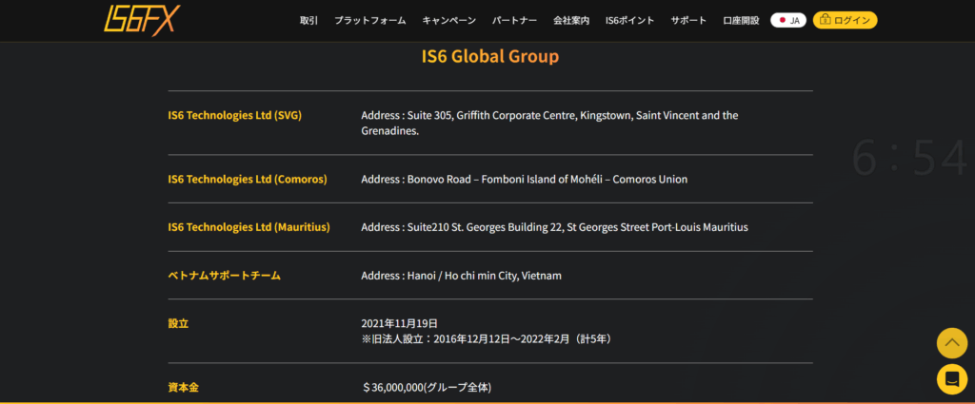Select IS6 Technologies Ltd (SVG) label
Screen dimensions: 975x404
[x=234, y=115]
